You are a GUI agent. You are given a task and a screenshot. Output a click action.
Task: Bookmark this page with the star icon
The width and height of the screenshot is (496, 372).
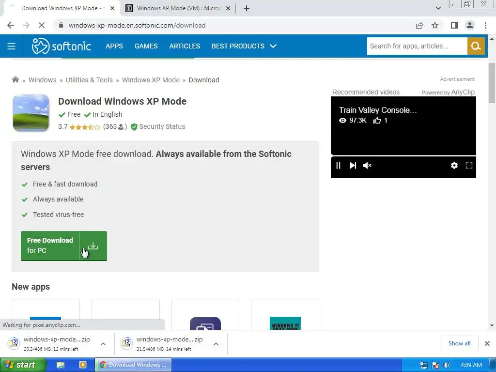tap(435, 25)
